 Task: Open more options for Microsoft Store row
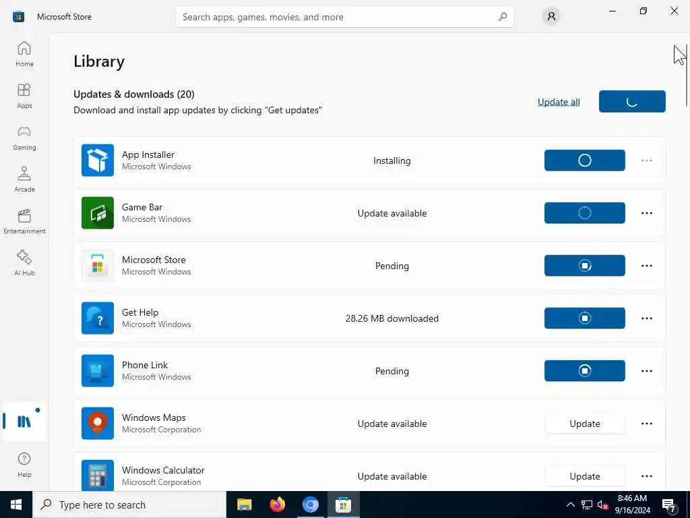click(646, 266)
